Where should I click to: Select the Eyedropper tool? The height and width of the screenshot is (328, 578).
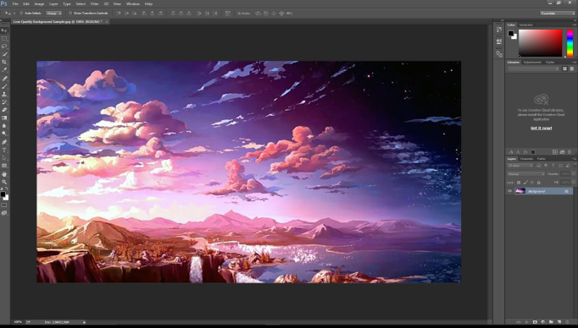(x=4, y=70)
